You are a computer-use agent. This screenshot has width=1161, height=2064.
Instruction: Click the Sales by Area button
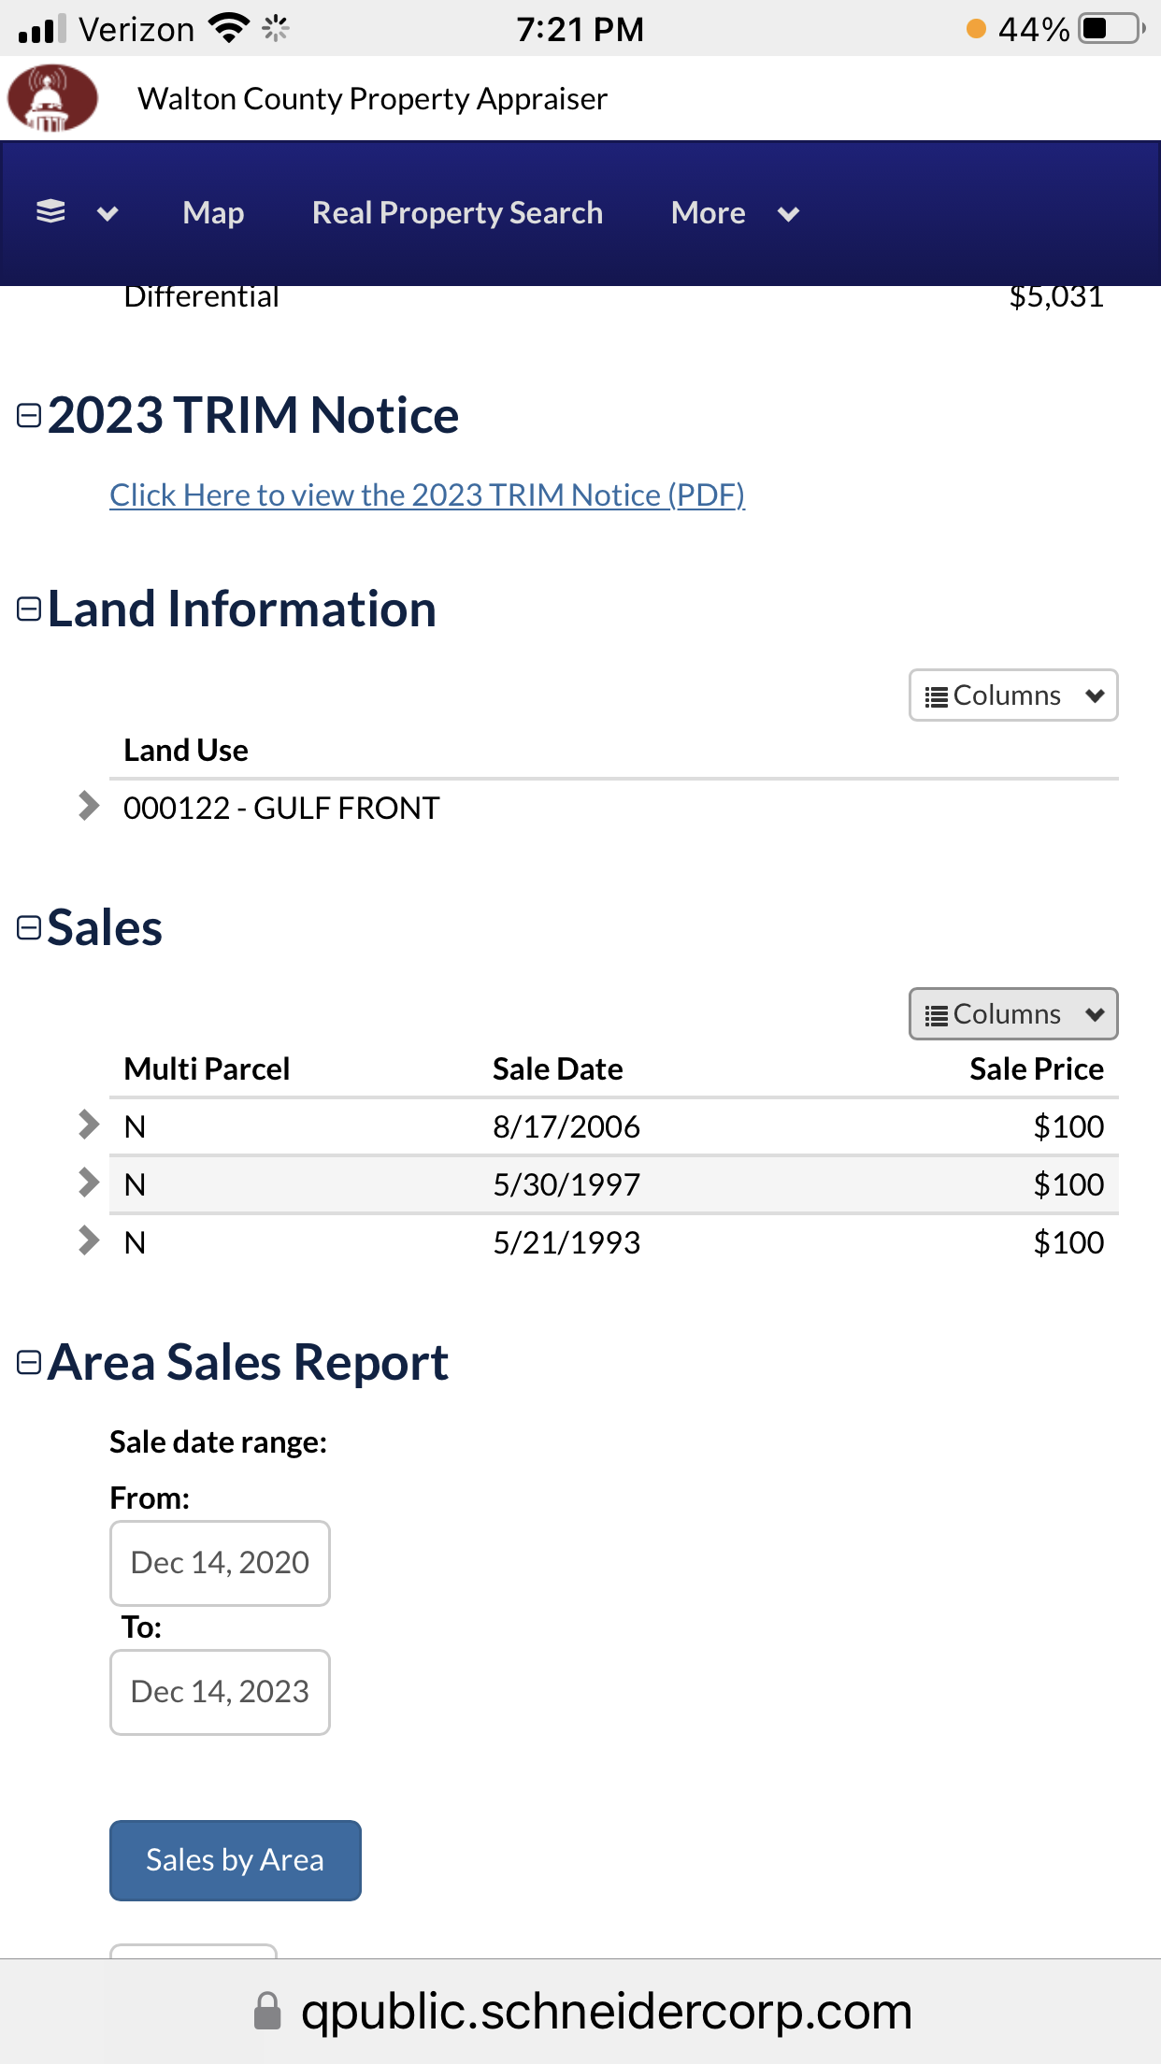[236, 1860]
